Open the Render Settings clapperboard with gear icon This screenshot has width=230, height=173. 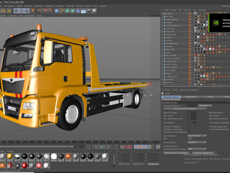50,11
